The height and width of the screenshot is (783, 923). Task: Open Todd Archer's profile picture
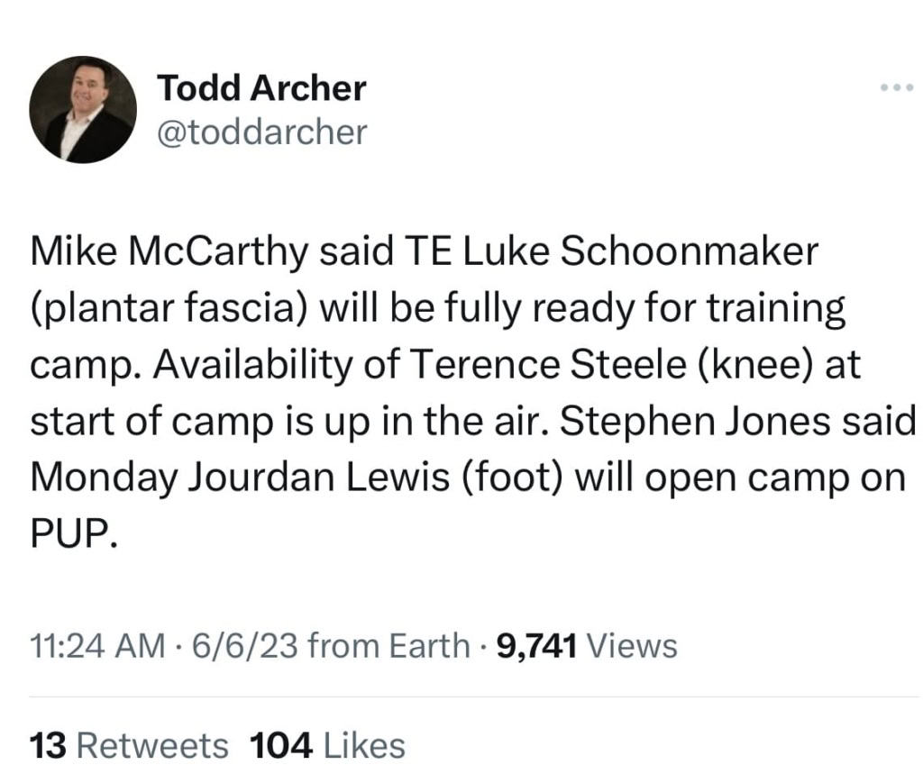click(x=82, y=110)
